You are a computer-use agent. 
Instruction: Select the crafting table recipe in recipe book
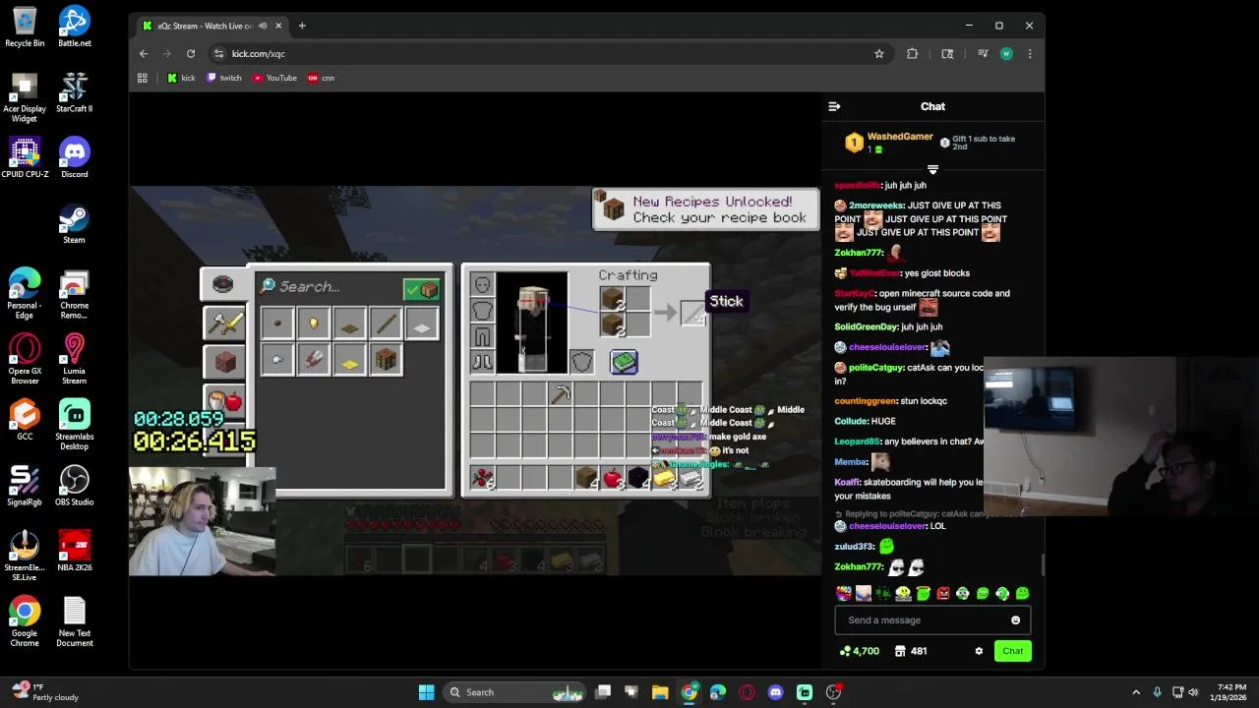(386, 361)
